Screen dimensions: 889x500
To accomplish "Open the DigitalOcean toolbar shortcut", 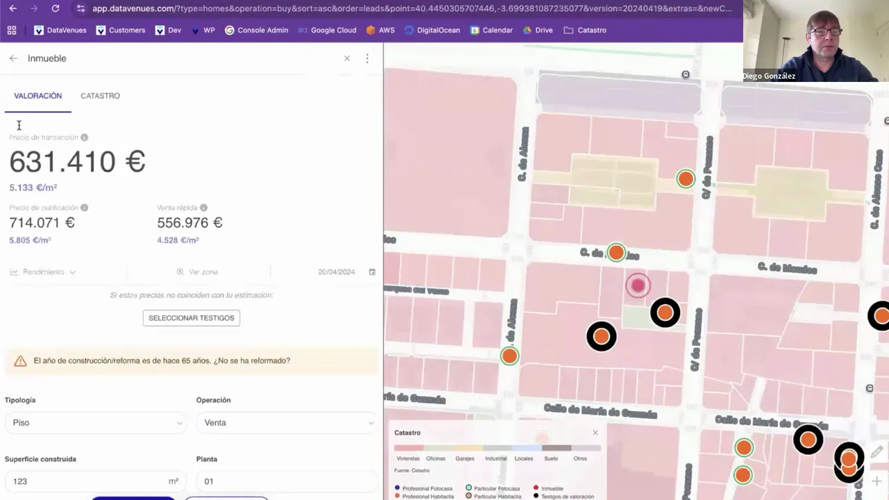I will 431,30.
